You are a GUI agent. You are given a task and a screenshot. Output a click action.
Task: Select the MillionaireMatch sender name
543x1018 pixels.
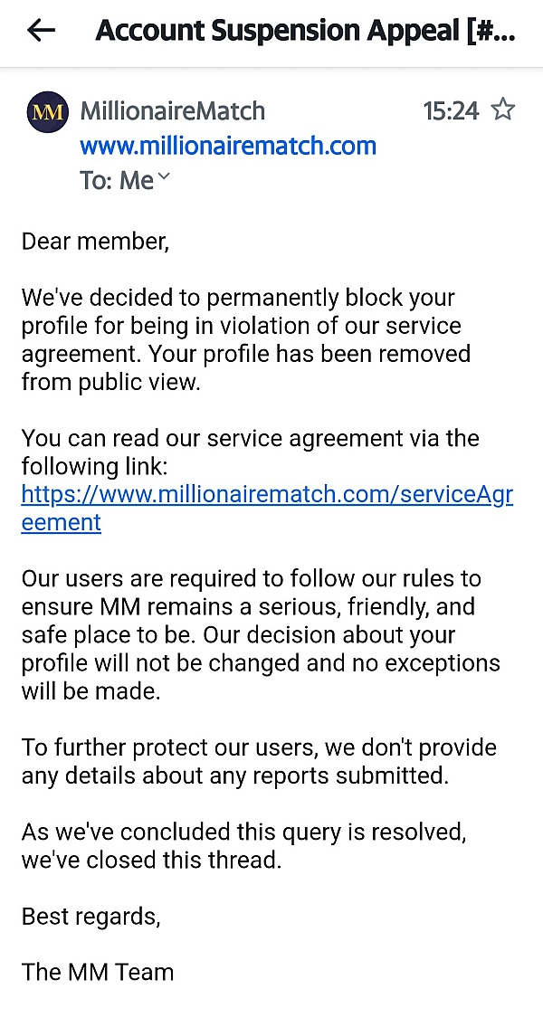tap(172, 111)
